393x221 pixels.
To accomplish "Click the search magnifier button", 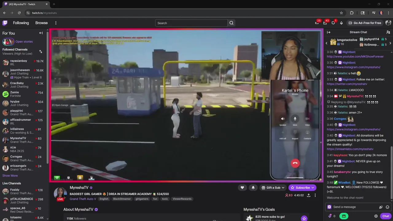I will click(232, 23).
